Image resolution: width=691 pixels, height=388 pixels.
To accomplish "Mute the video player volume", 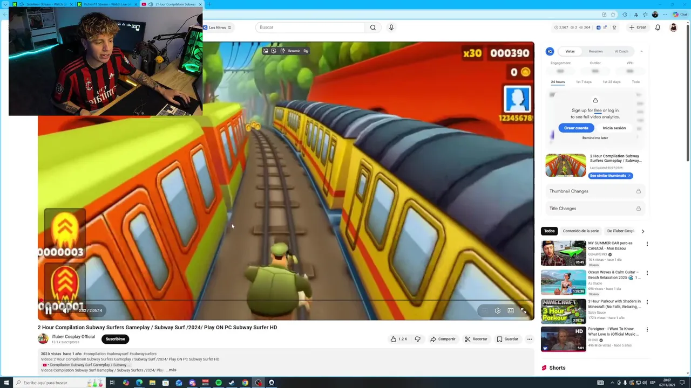I will [x=66, y=310].
